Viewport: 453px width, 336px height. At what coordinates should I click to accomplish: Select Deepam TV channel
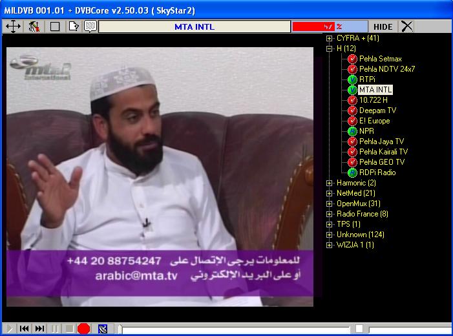[377, 110]
